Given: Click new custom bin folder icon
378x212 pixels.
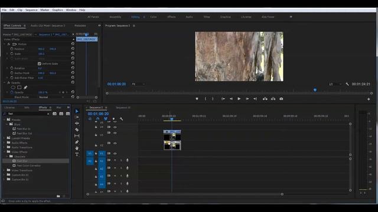Looking at the screenshot, I should [58, 196].
